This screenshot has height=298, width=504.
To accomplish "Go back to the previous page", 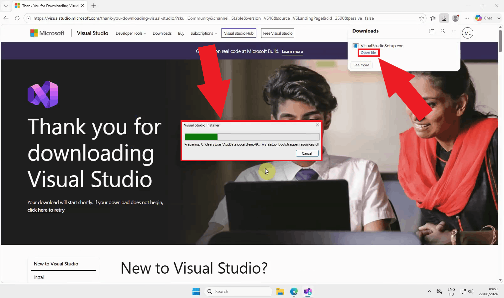I will (x=6, y=18).
